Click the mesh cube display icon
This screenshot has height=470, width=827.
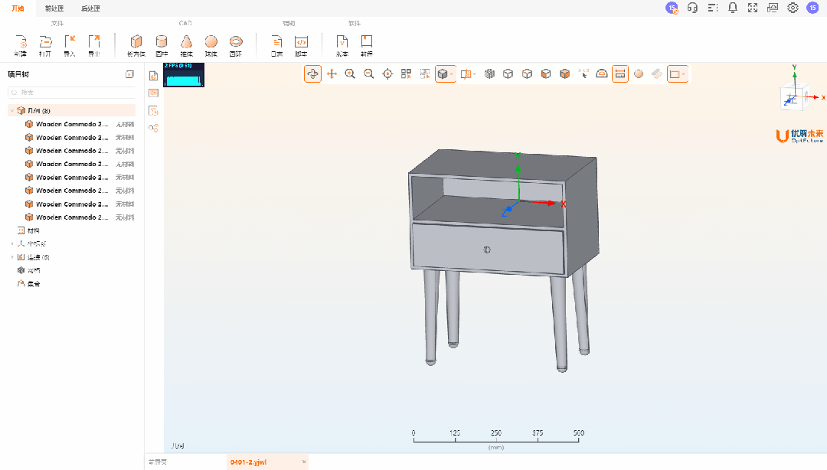(489, 73)
